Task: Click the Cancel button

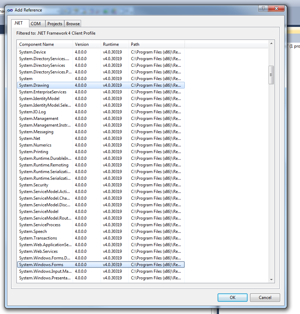Action: 265,298
